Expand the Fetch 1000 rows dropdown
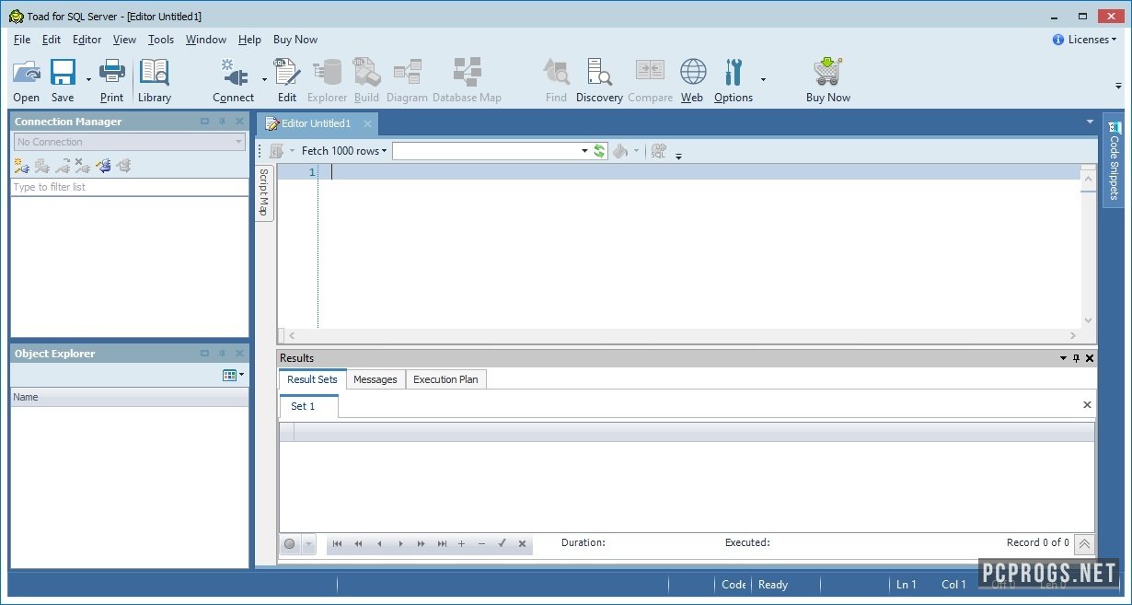The width and height of the screenshot is (1132, 605). point(384,151)
